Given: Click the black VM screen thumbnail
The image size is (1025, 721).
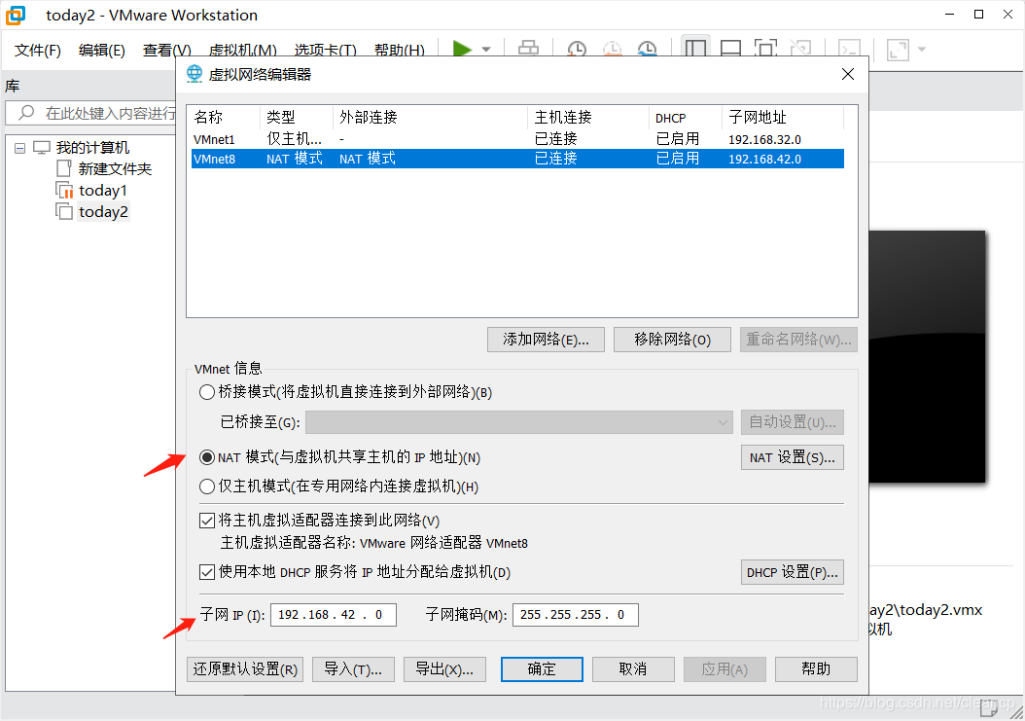Looking at the screenshot, I should tap(927, 356).
